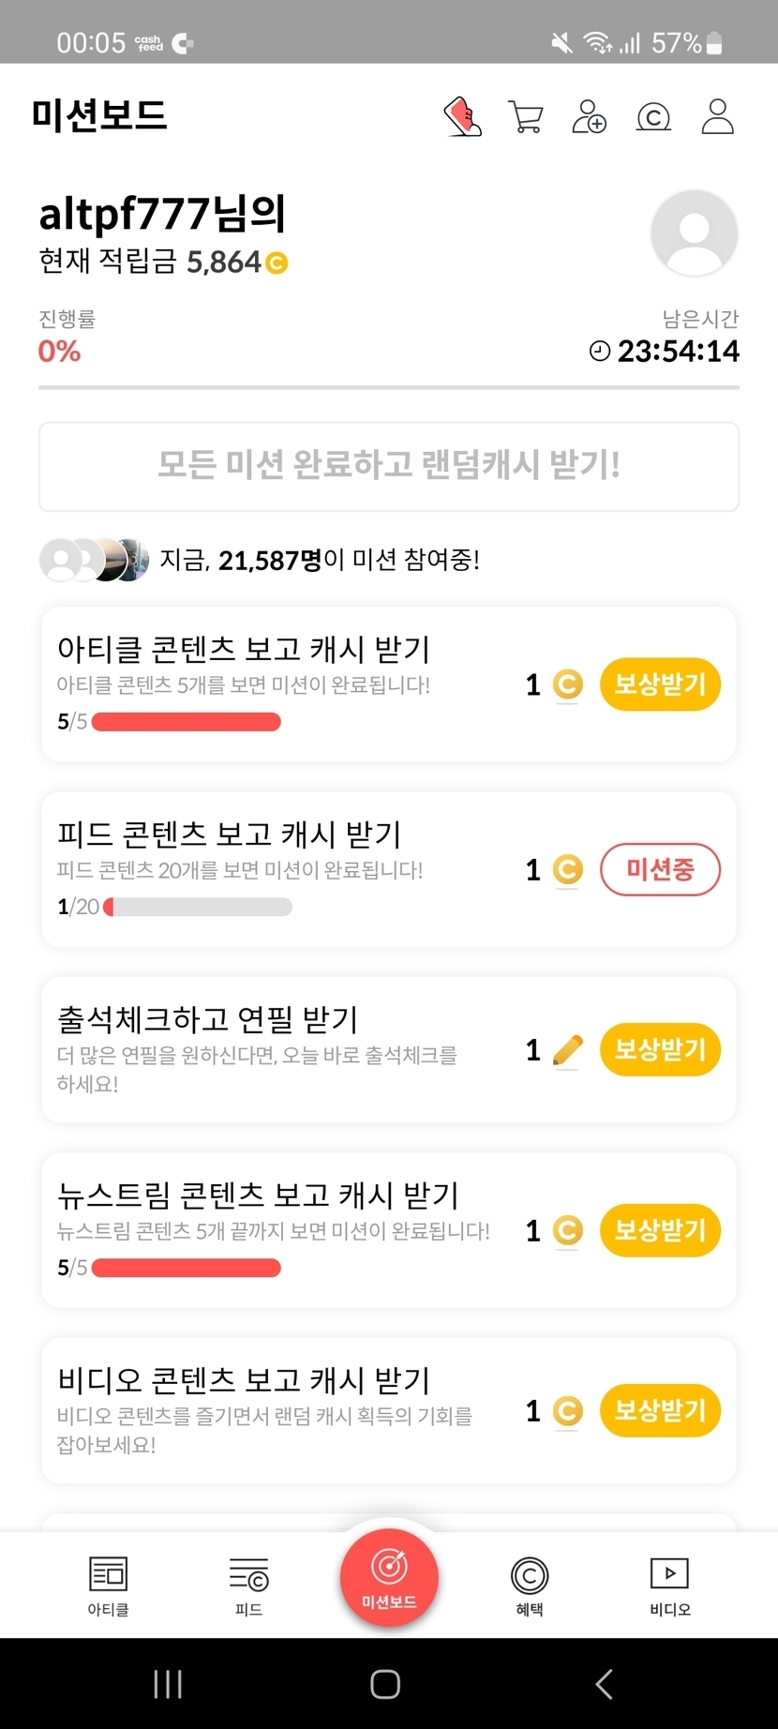Viewport: 778px width, 1729px height.
Task: Click the 피드 콘텐츠 1/20 progress bar
Action: point(198,907)
